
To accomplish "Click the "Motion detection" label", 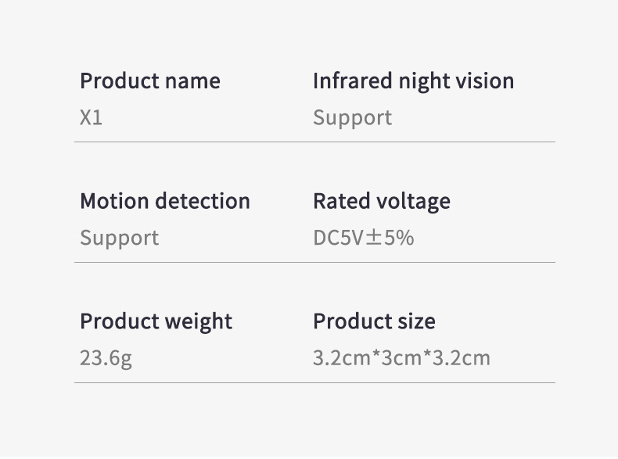I will [165, 201].
